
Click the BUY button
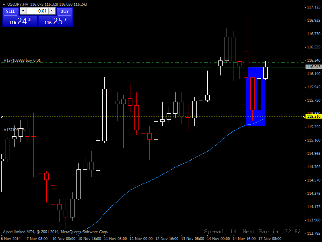click(64, 11)
